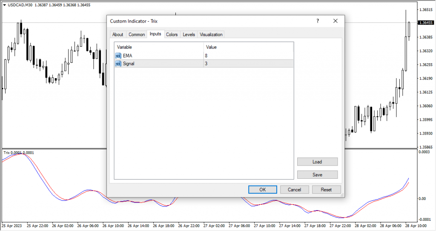Click the Signal variable type icon
The width and height of the screenshot is (436, 231).
(x=118, y=64)
